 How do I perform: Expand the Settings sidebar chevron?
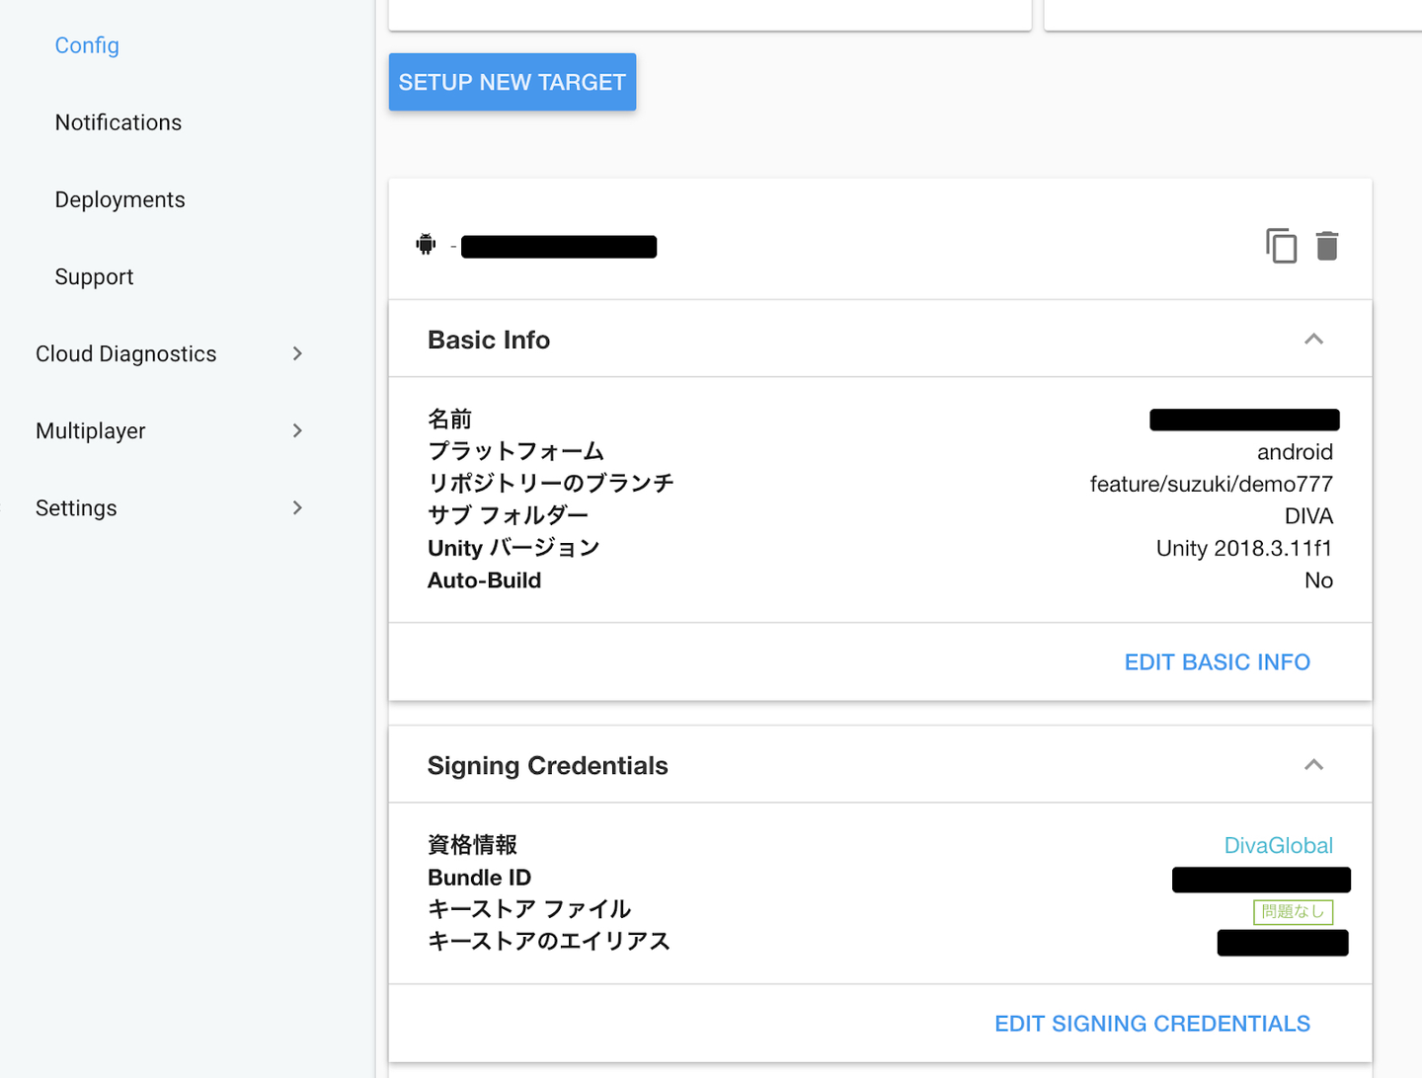(297, 507)
